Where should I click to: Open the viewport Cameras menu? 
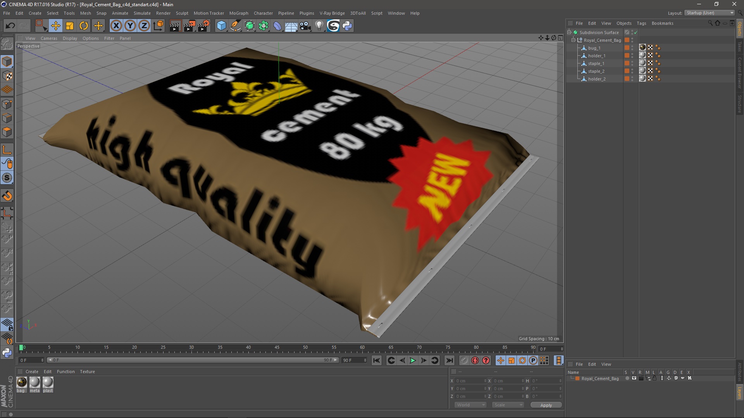(49, 38)
